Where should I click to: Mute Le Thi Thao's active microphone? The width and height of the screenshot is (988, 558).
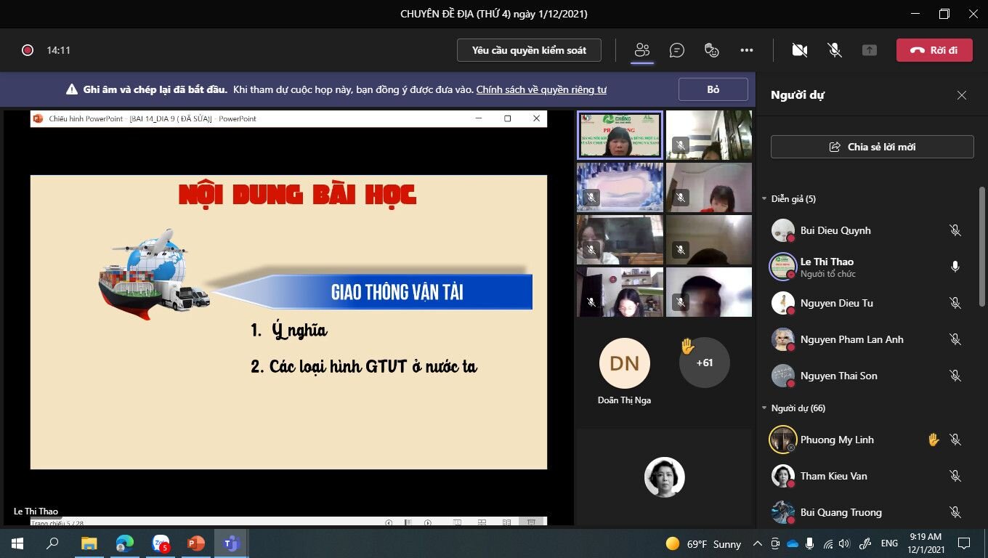pyautogui.click(x=955, y=267)
